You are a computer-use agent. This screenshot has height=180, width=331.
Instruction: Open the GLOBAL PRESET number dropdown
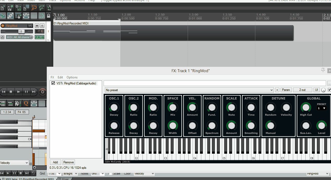coord(321,108)
